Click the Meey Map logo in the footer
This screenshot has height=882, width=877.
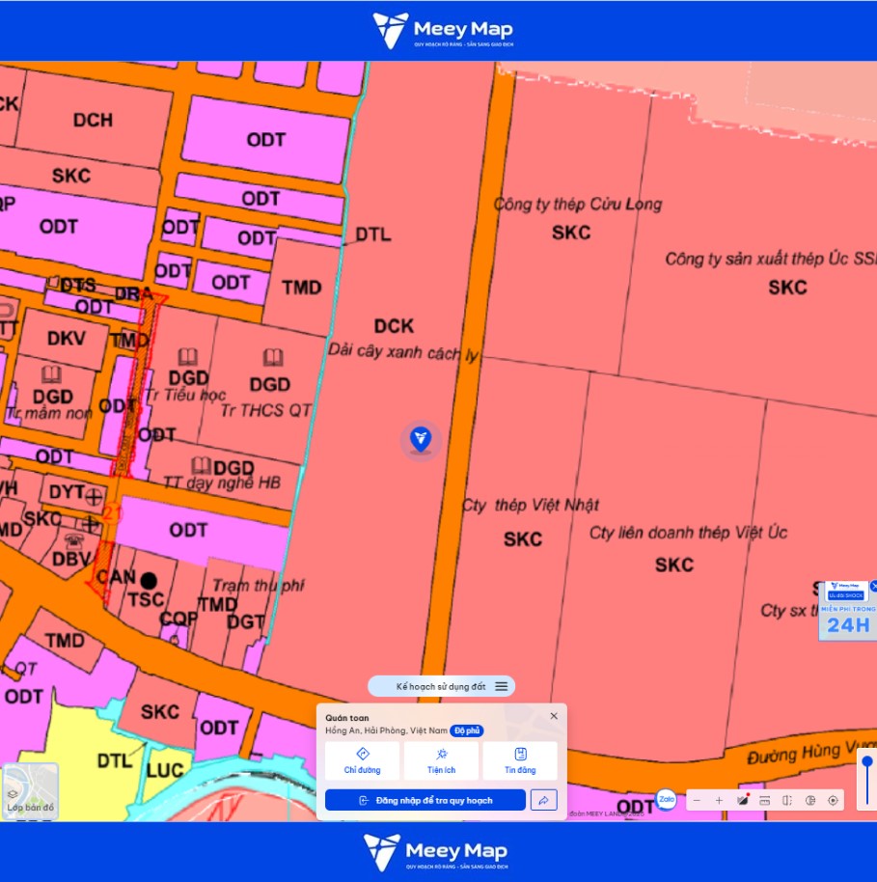pyautogui.click(x=435, y=852)
